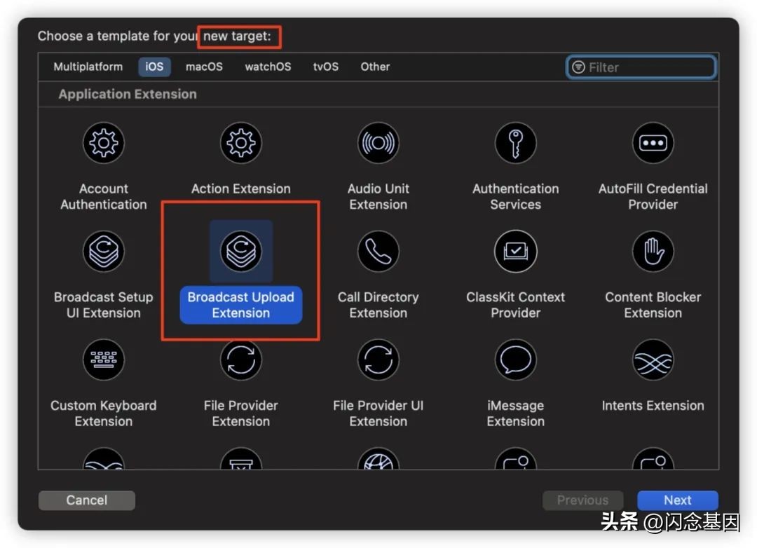The width and height of the screenshot is (757, 548).
Task: Select the Audio Unit Extension icon
Action: [378, 143]
